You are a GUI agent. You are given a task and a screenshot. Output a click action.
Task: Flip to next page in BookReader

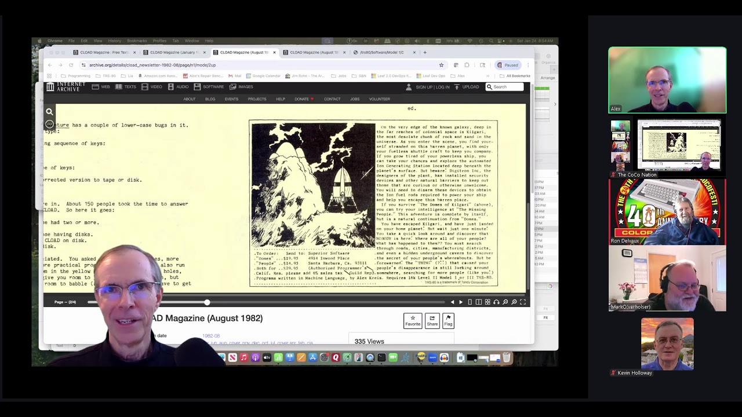461,302
